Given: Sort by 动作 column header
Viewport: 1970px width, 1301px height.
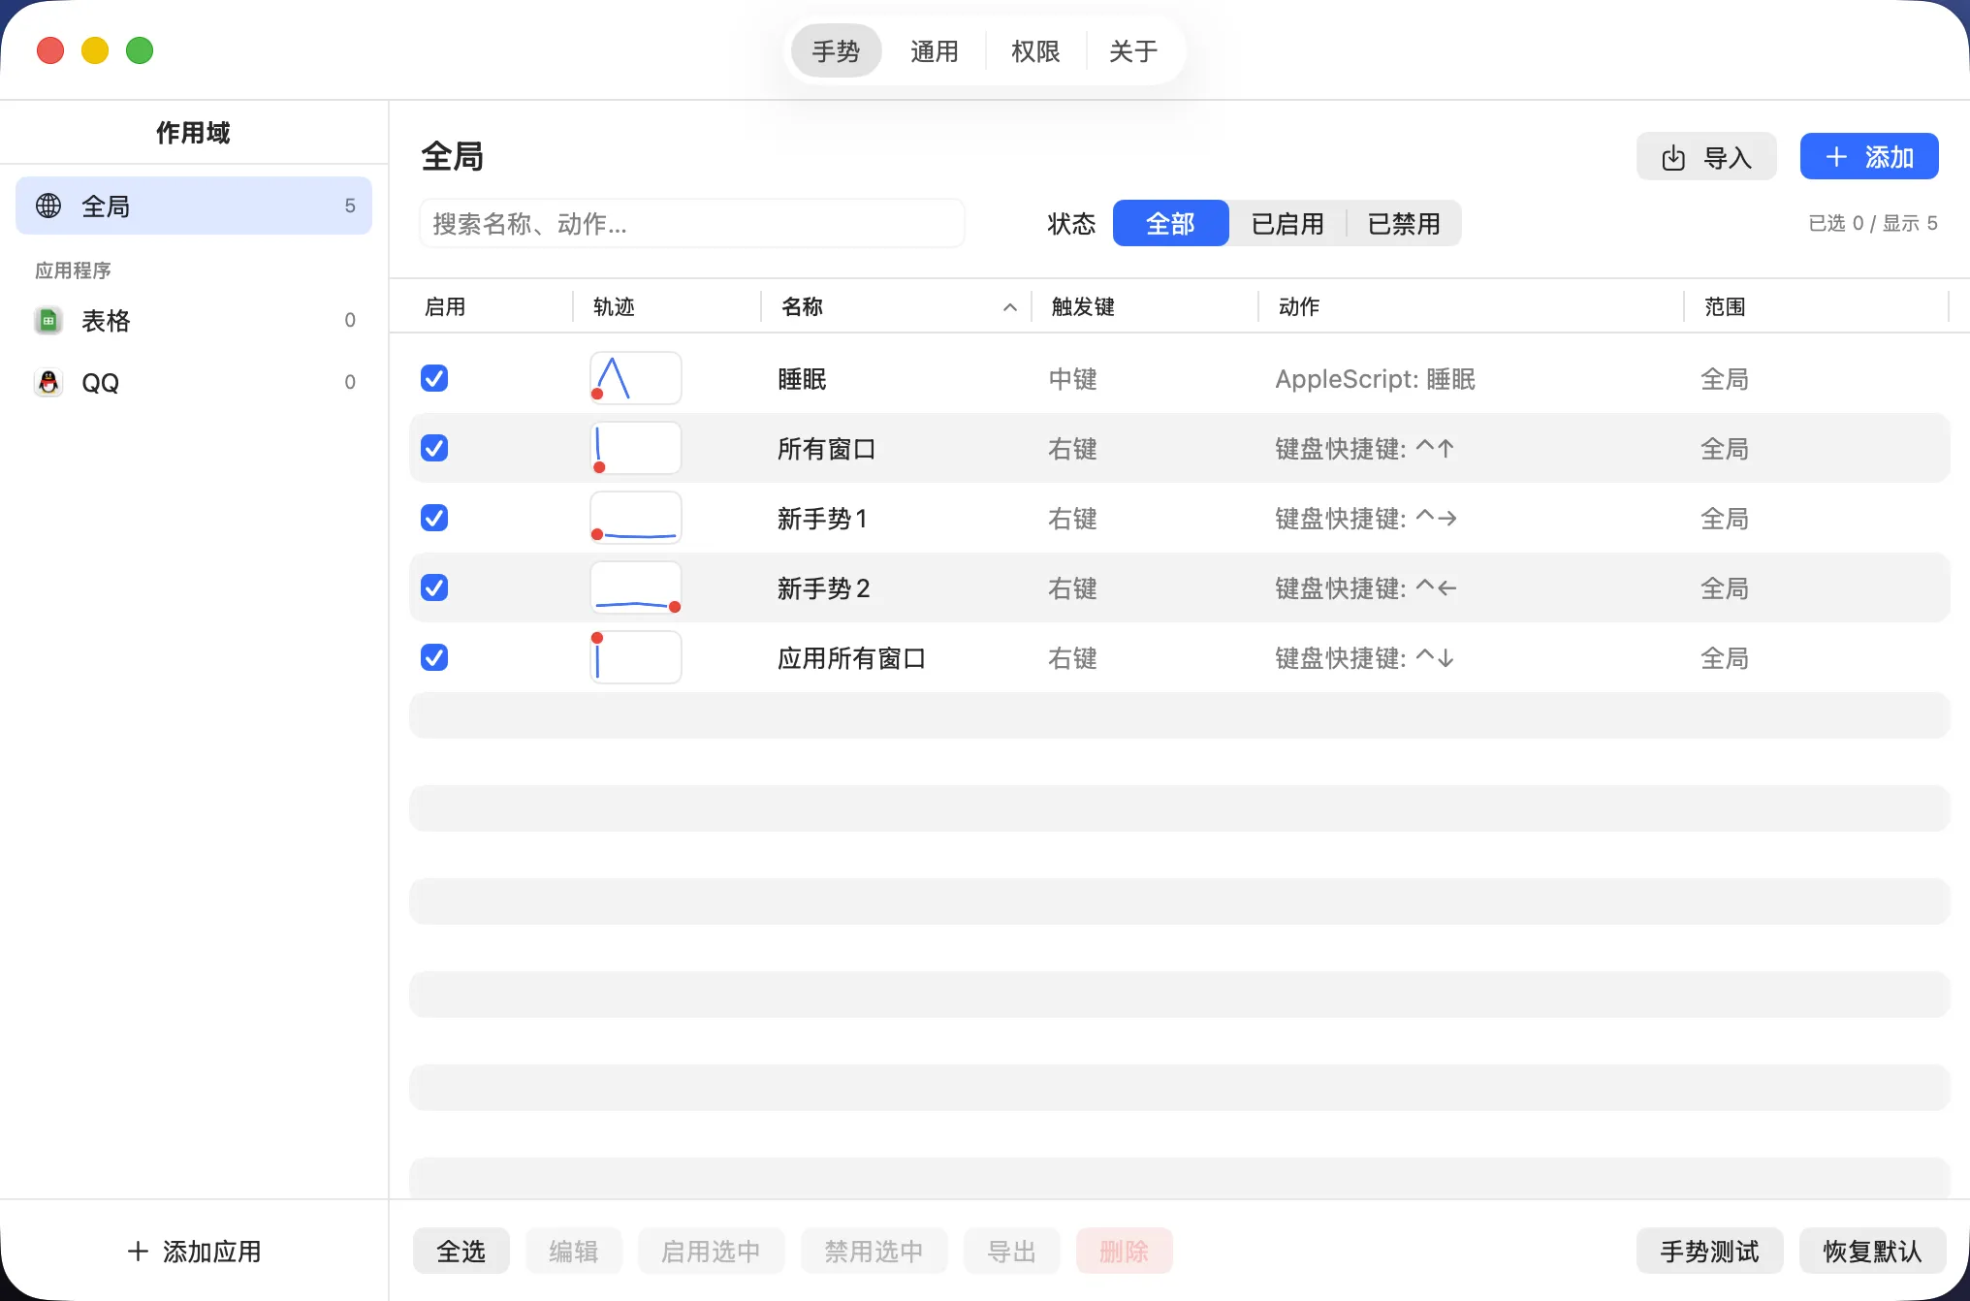Looking at the screenshot, I should pyautogui.click(x=1299, y=307).
